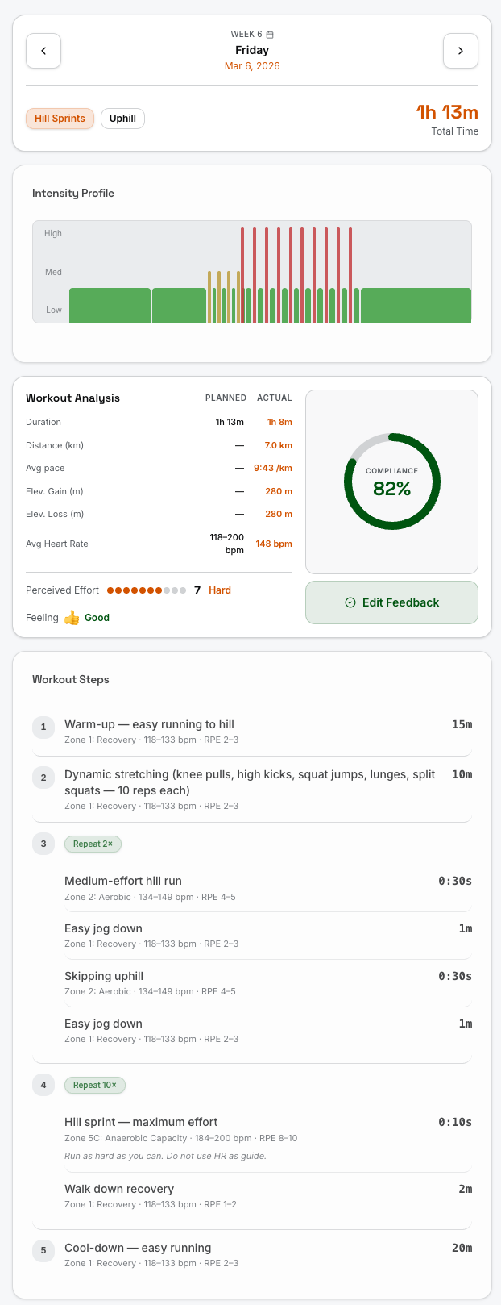Click the calendar icon beside Week 6
501x1305 pixels.
click(270, 35)
